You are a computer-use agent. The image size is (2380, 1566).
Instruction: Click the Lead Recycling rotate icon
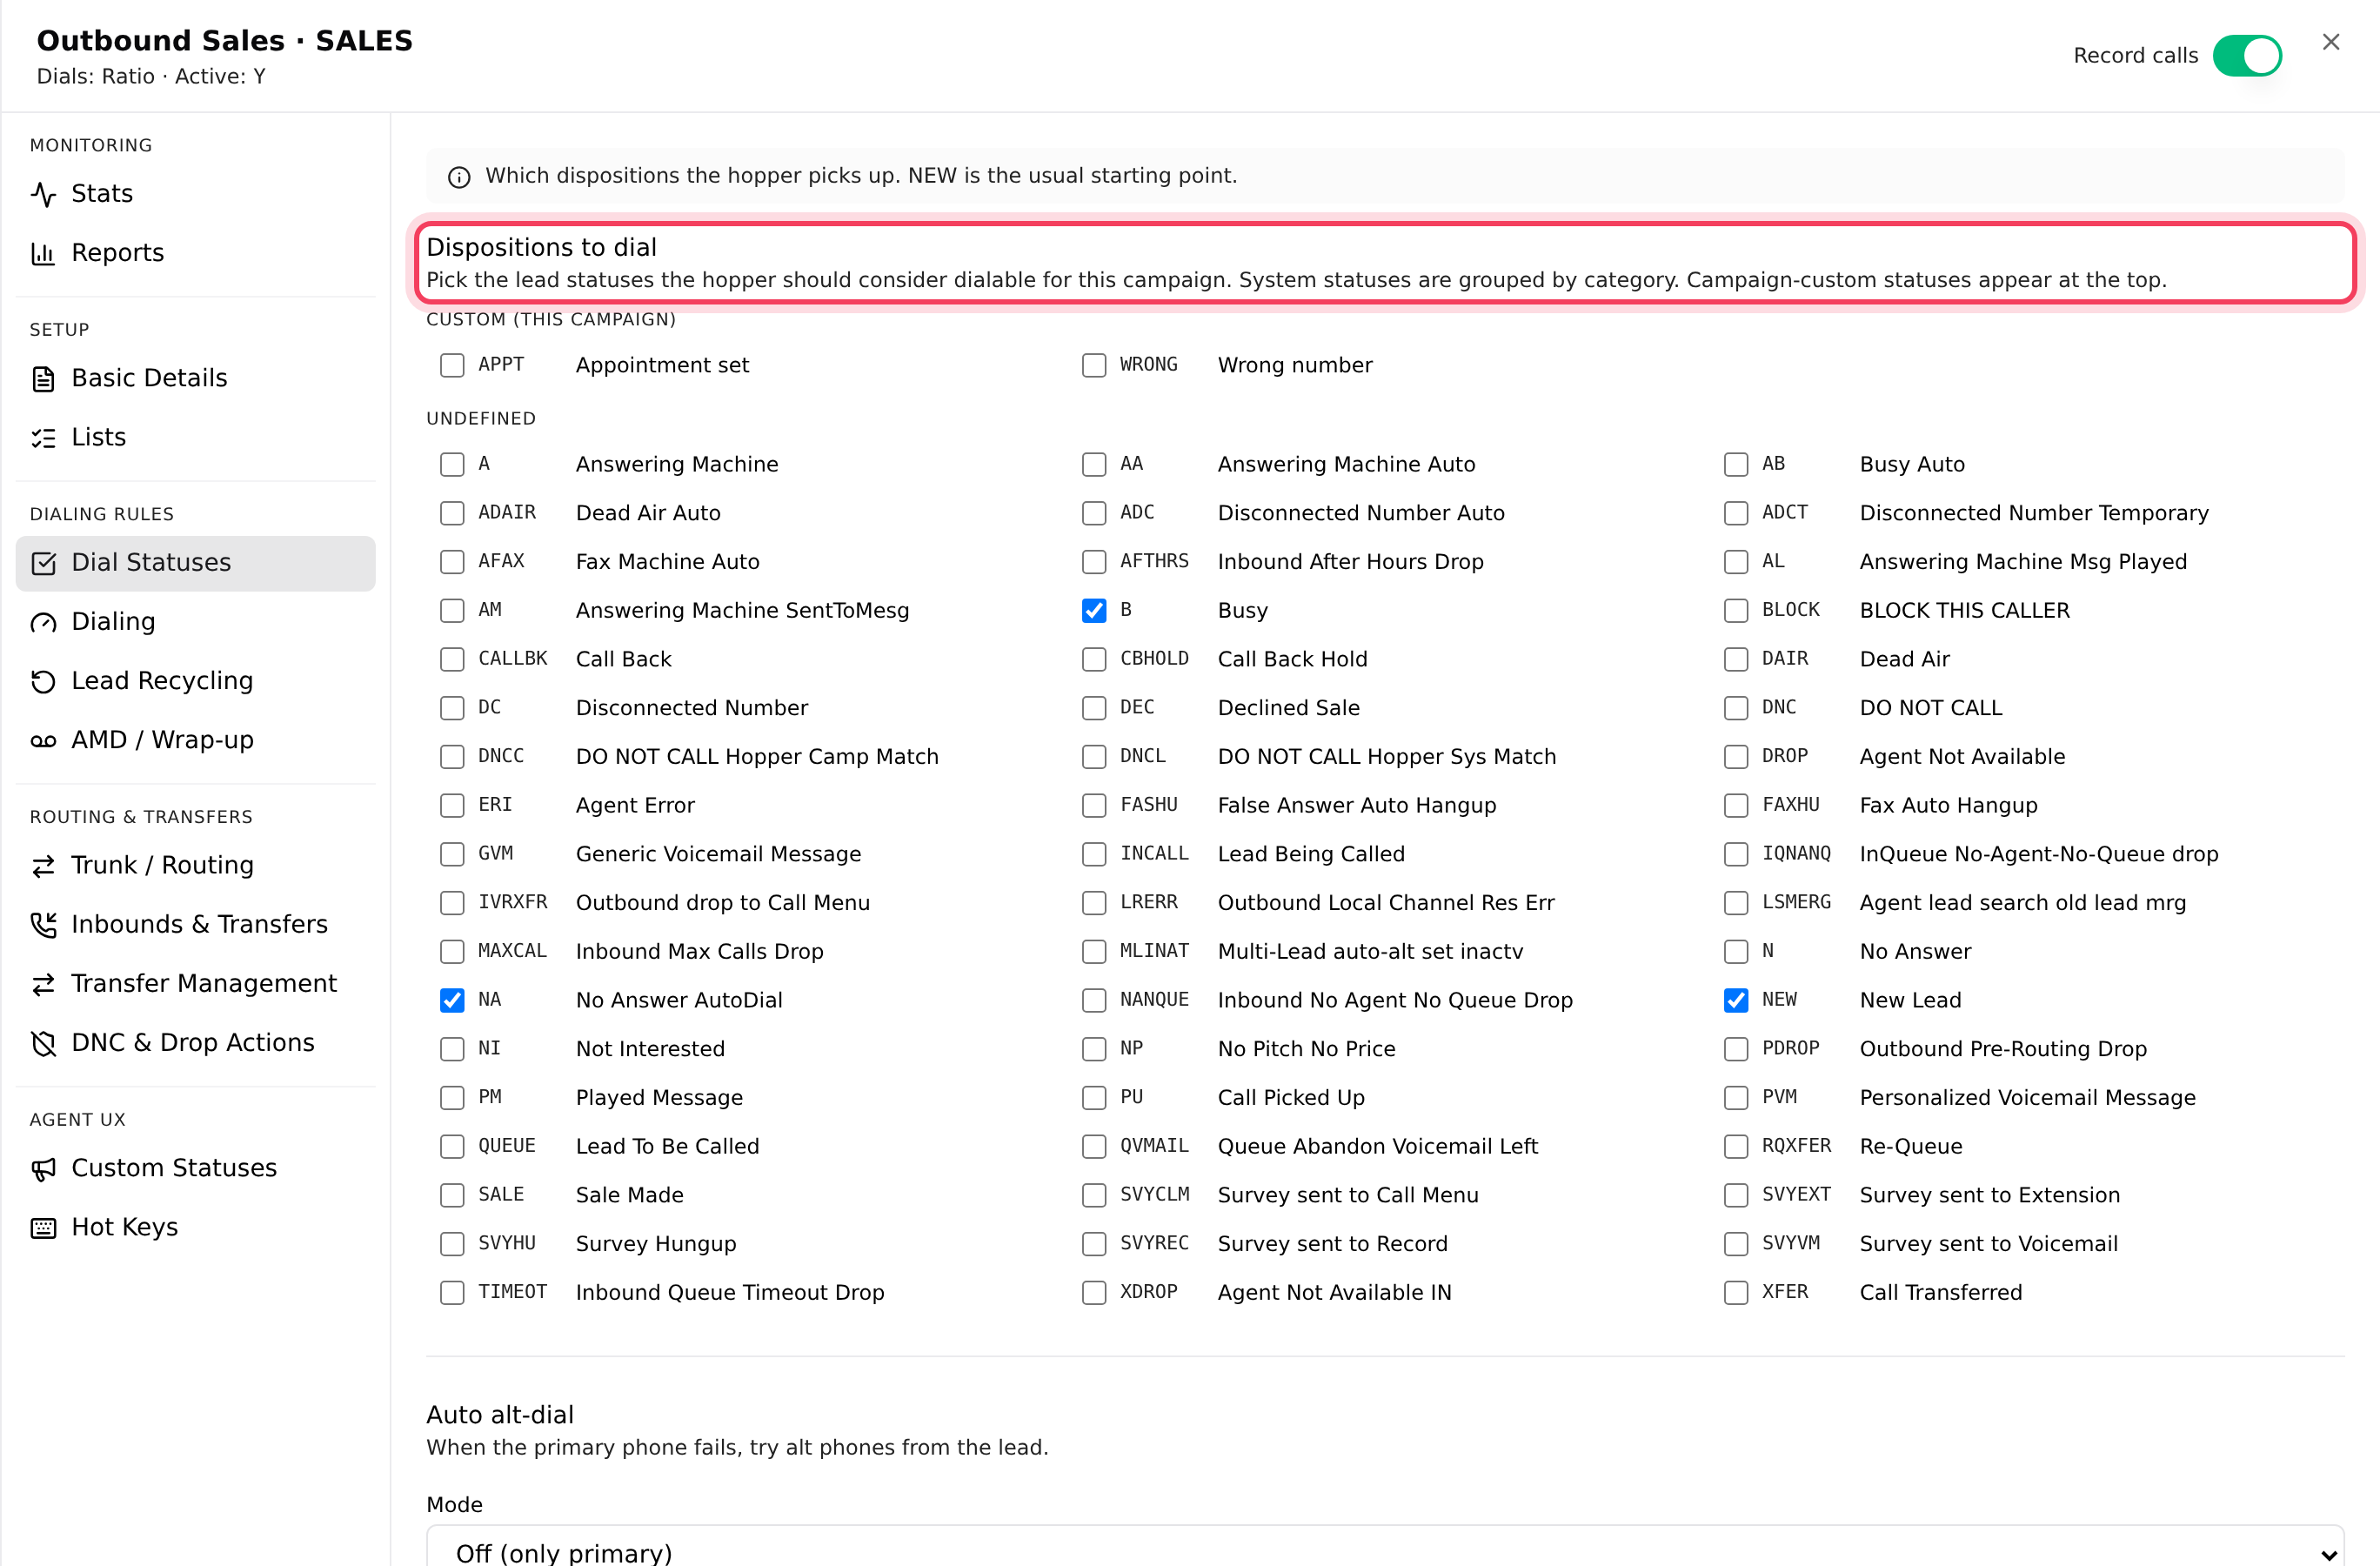(43, 681)
